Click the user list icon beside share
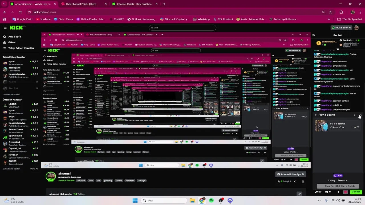Viewport: 365px width, 205px height. point(303,181)
